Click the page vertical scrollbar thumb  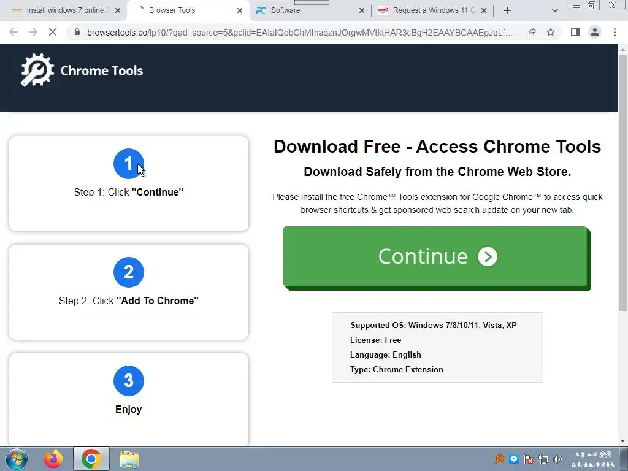(x=622, y=182)
